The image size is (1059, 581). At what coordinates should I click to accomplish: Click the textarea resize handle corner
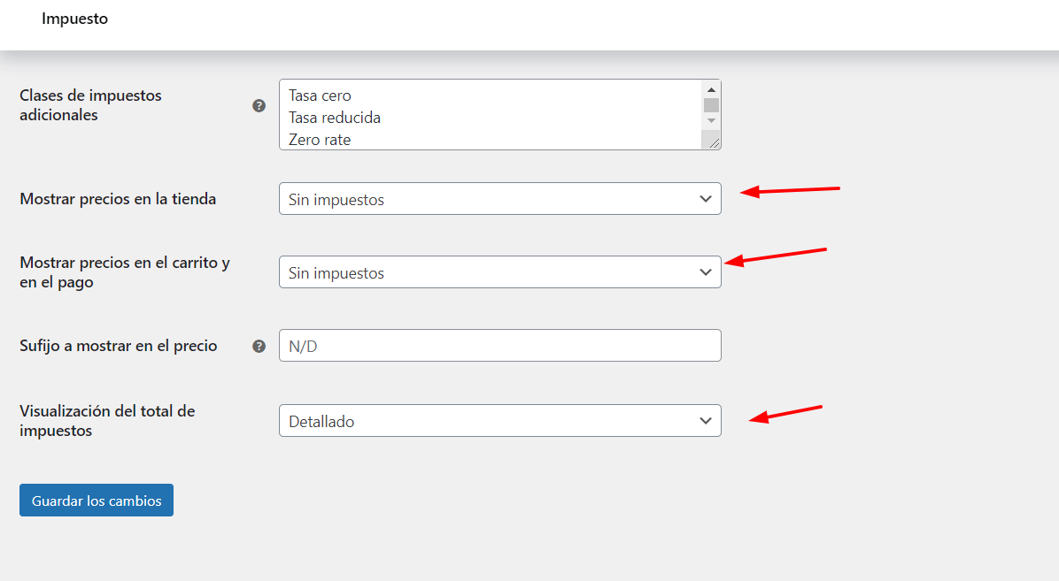click(713, 141)
